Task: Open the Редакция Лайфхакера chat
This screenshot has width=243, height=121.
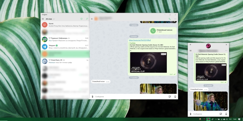Action: pos(65,39)
